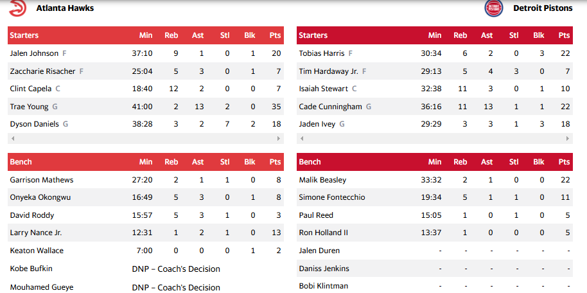The image size is (587, 293).
Task: Click right scroll arrow under Pistons starters table
Action: 568,138
